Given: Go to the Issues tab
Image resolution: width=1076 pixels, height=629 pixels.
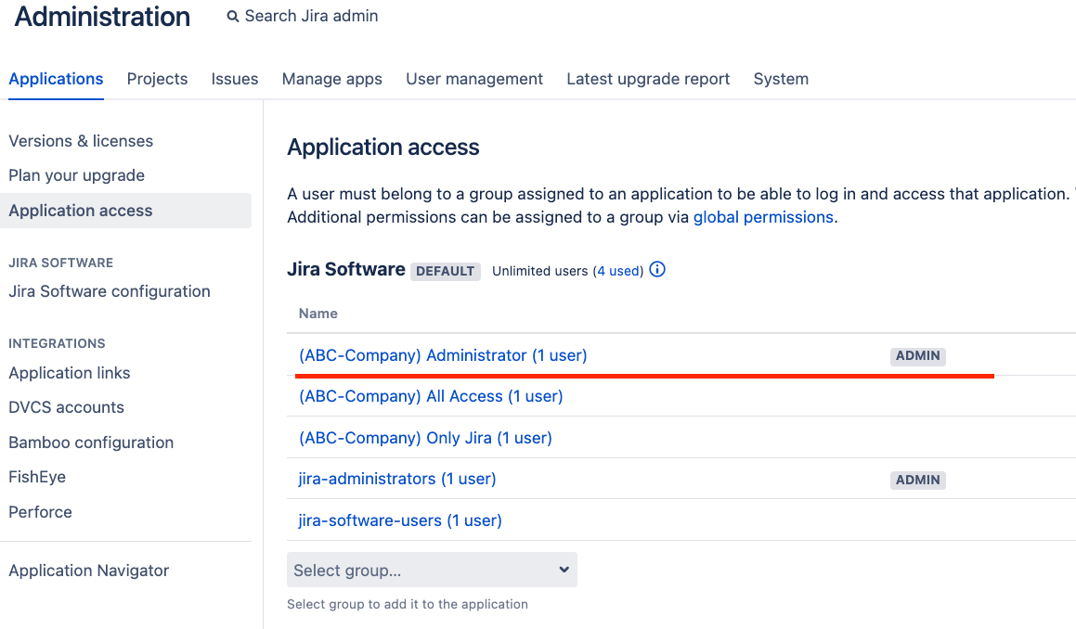Looking at the screenshot, I should (x=235, y=79).
